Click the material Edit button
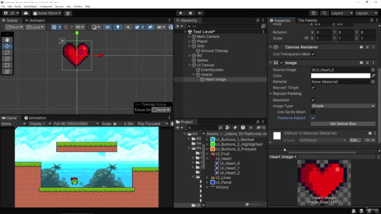The height and width of the screenshot is (214, 381). click(355, 140)
